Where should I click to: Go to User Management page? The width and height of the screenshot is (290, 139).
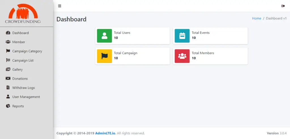[x=26, y=97]
